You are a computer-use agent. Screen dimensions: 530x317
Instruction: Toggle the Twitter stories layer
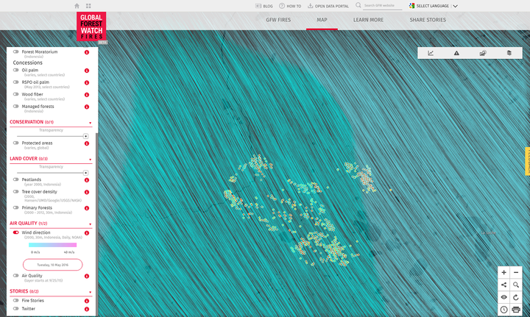tap(16, 308)
